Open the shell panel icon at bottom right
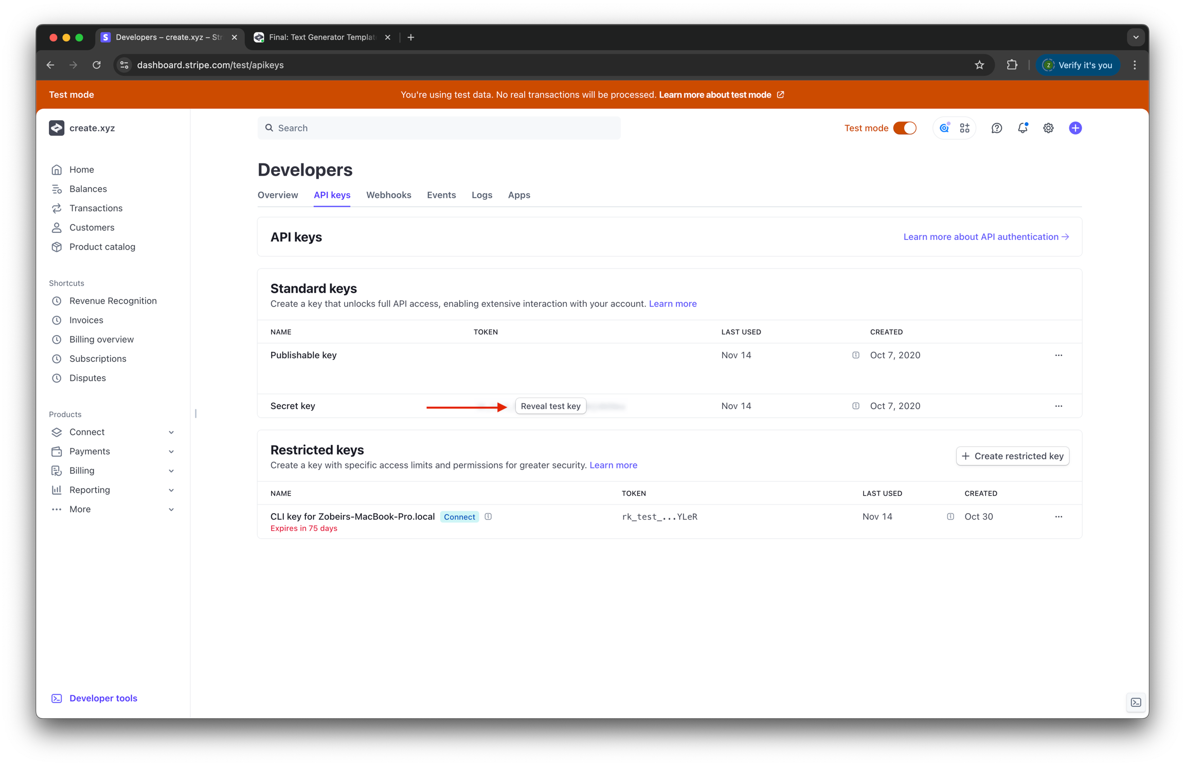The height and width of the screenshot is (766, 1185). tap(1136, 702)
